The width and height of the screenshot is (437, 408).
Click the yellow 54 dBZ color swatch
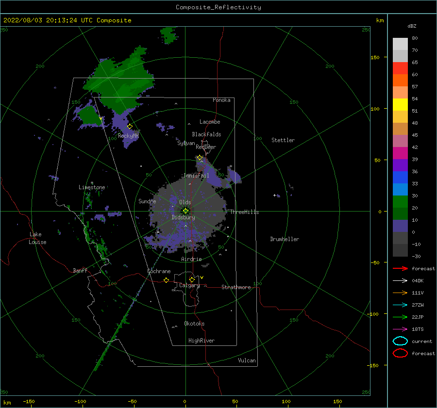pos(400,105)
